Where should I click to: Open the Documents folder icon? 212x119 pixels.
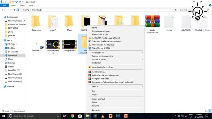click(x=36, y=22)
